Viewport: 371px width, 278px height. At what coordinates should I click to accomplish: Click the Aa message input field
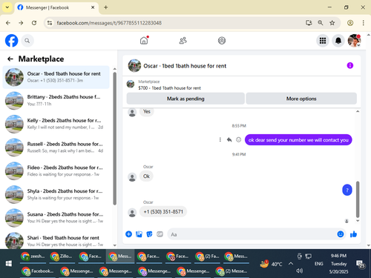252,234
